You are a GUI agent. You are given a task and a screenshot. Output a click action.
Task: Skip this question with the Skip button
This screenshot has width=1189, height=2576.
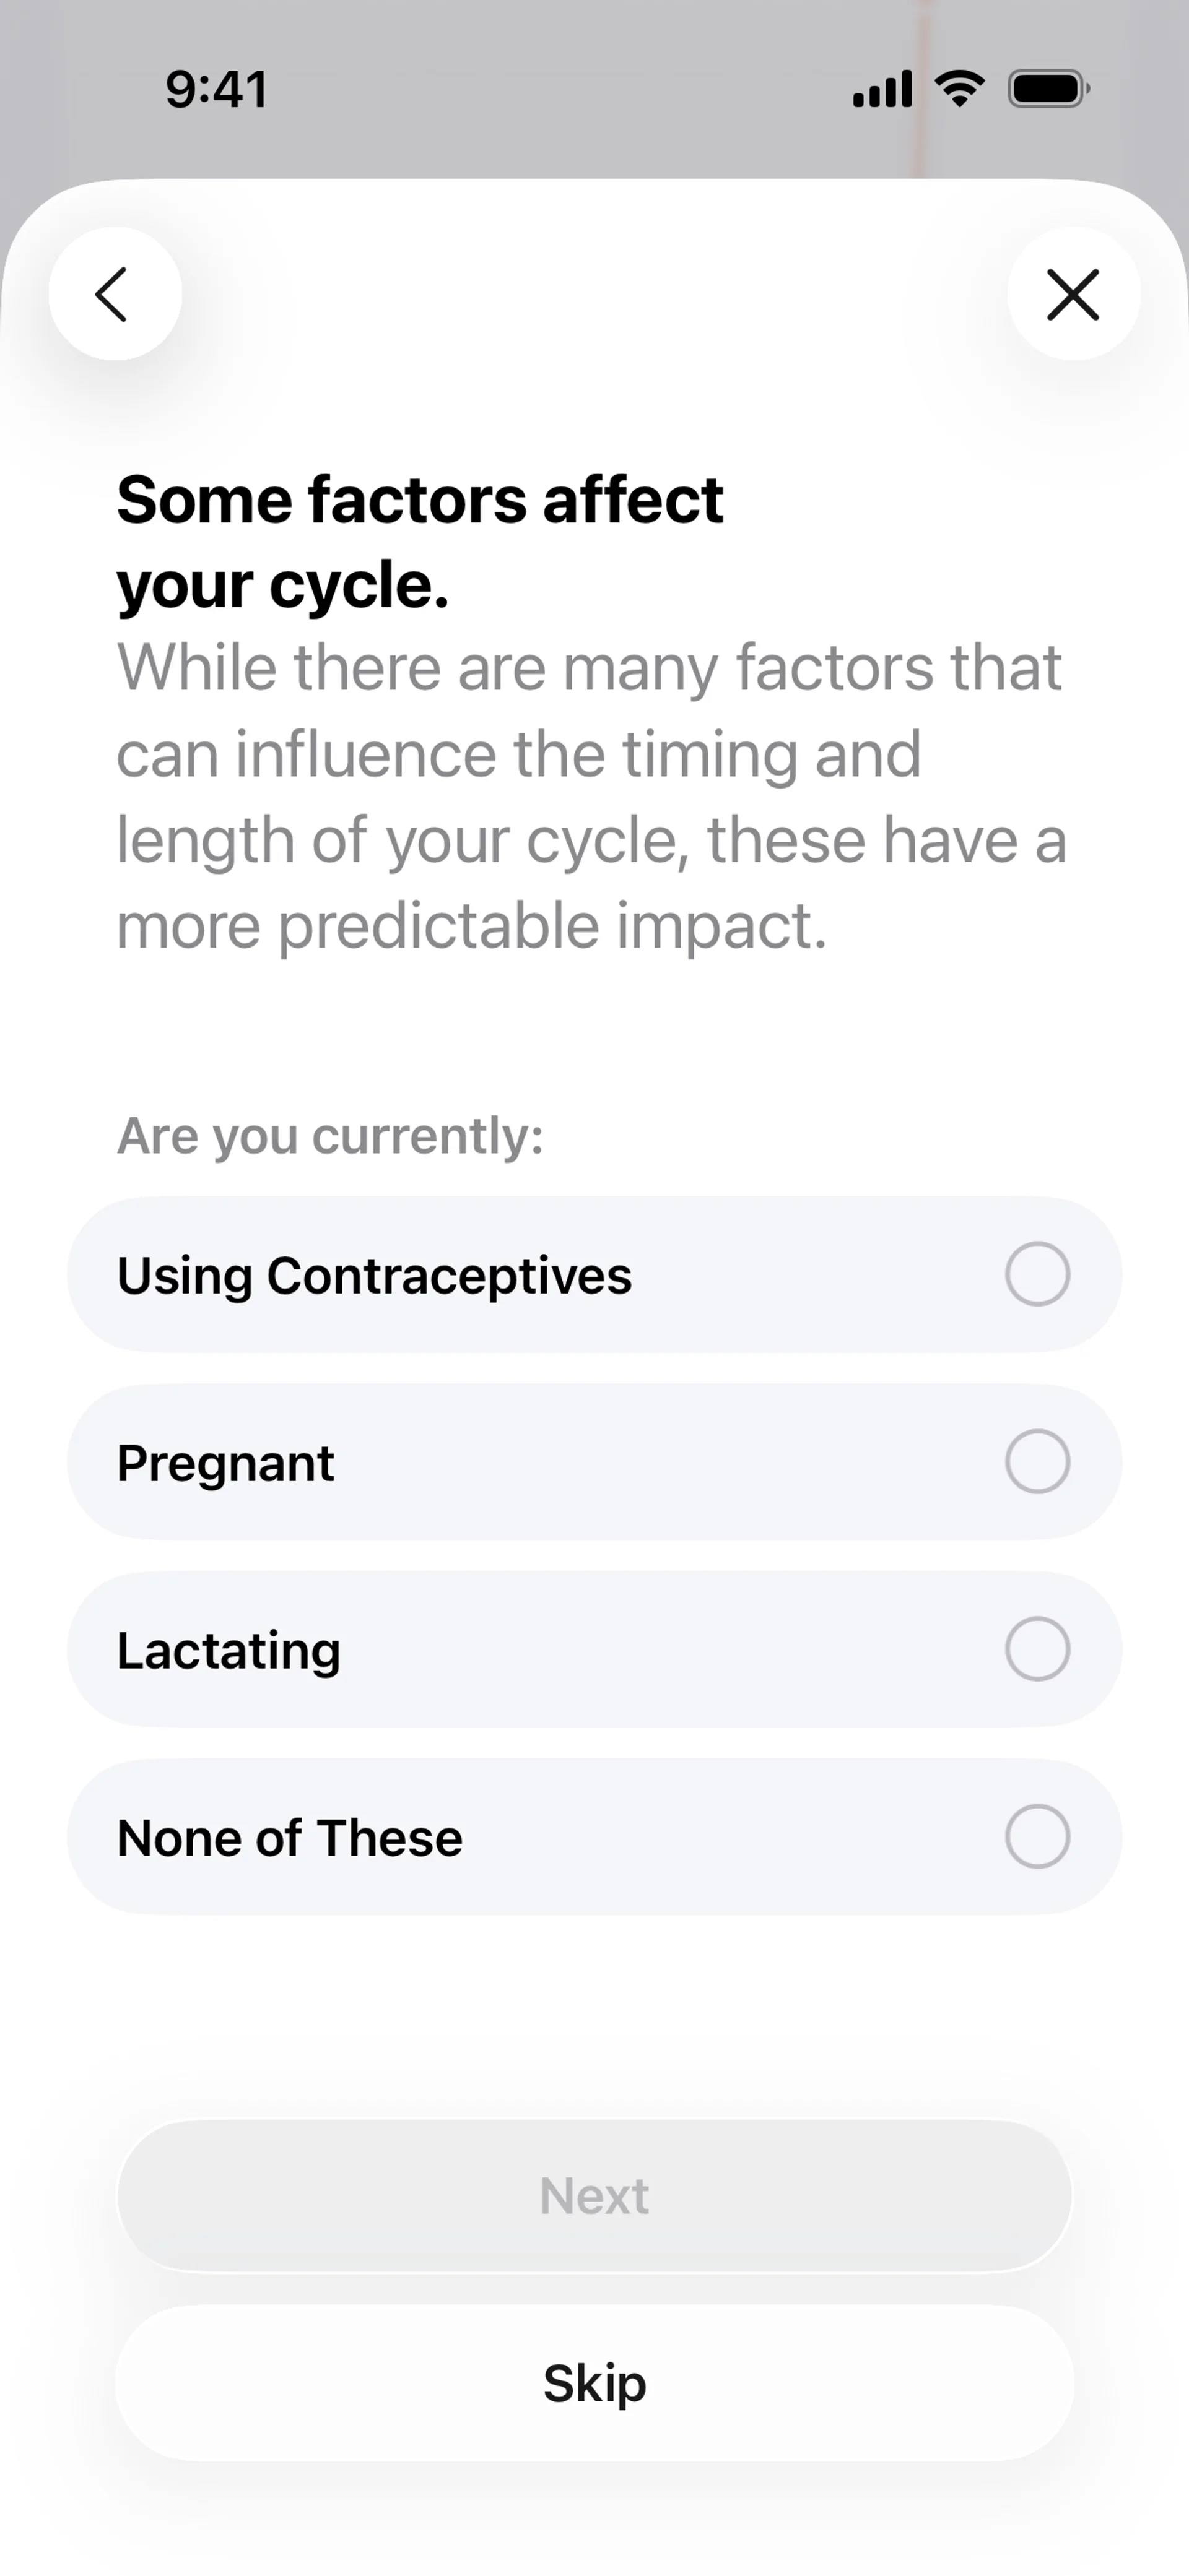(x=594, y=2383)
